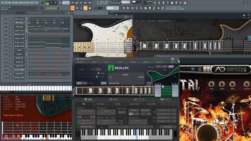Click the HOLD button in RealLPC
The image size is (251, 141).
(149, 83)
